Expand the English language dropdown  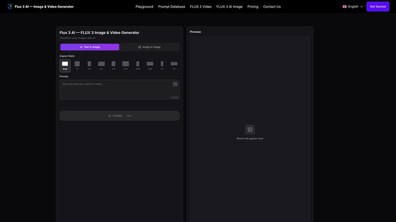[353, 7]
